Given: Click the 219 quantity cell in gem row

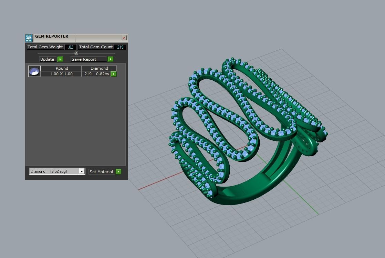Looking at the screenshot, I should coord(88,74).
